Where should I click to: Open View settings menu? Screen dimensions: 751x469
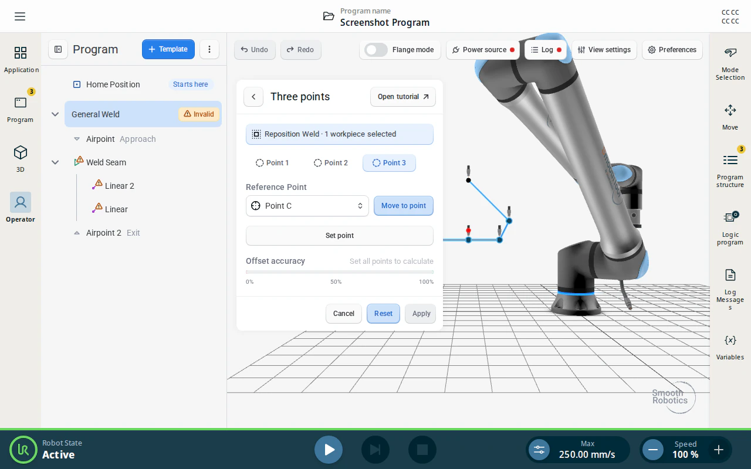click(x=604, y=50)
